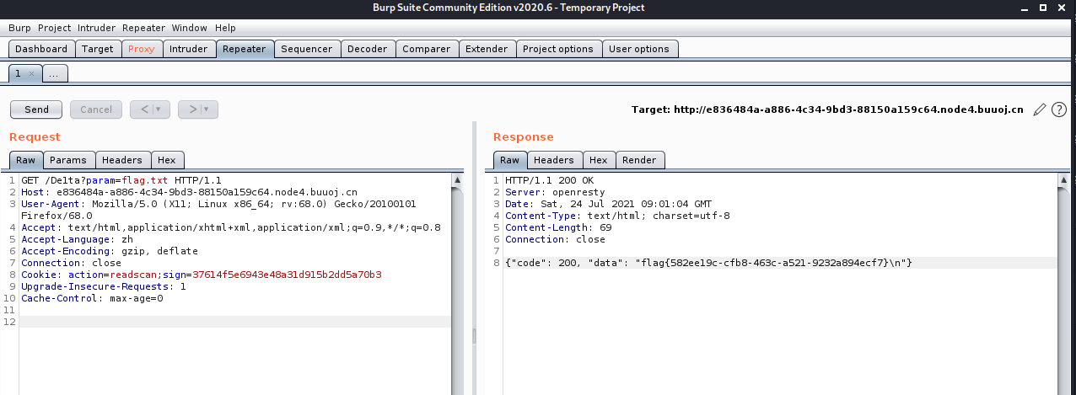
Task: Add a new Repeater tab with ...
Action: pos(54,73)
